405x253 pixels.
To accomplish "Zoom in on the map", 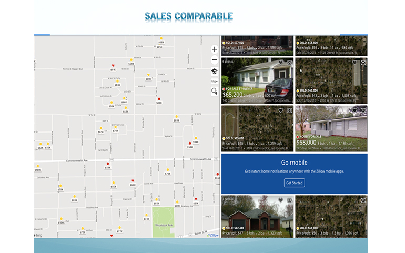I will (214, 49).
